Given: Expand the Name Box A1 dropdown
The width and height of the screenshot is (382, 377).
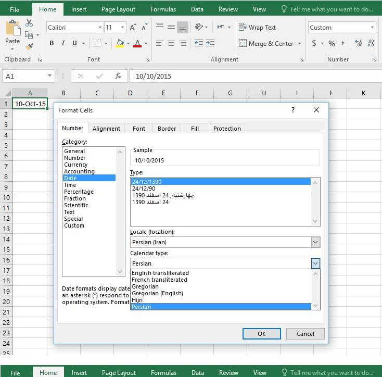Looking at the screenshot, I should 49,76.
